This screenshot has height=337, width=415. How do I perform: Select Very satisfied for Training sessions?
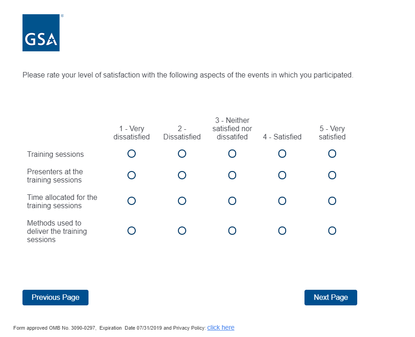click(x=332, y=154)
